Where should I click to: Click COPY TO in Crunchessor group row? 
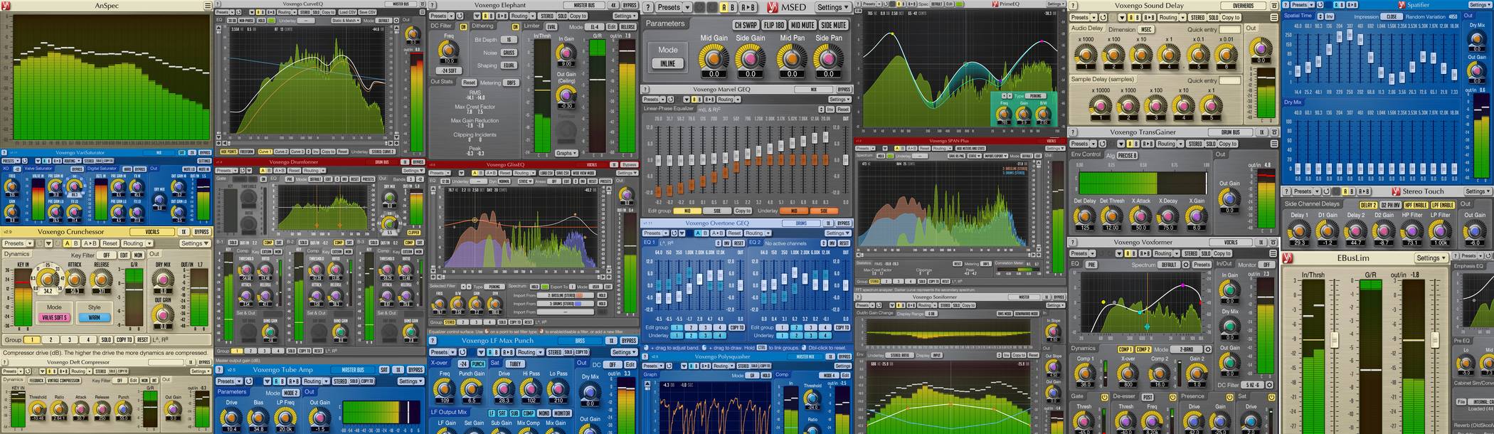[x=124, y=340]
